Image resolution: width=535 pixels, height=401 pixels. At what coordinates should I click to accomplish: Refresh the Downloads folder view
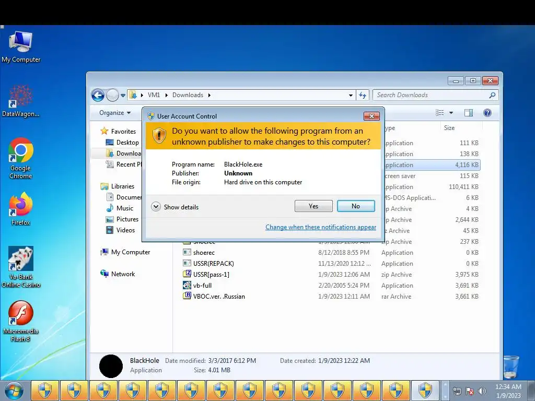coord(363,95)
